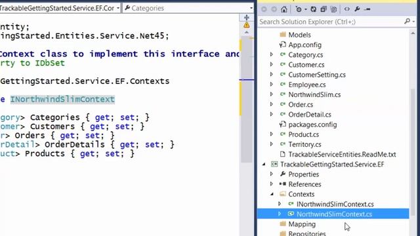The image size is (420, 236).
Task: Open the search options dropdown arrow
Action: [414, 22]
